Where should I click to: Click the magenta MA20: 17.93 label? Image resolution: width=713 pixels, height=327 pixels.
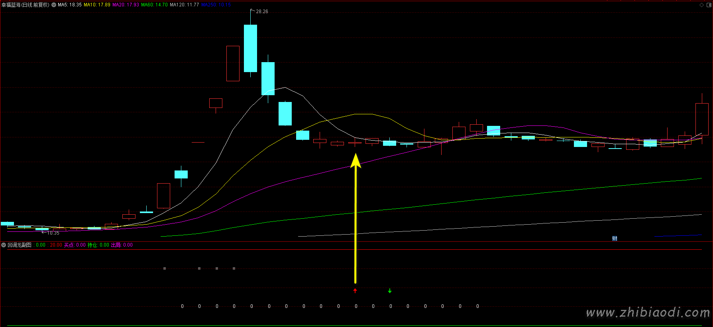pyautogui.click(x=126, y=5)
